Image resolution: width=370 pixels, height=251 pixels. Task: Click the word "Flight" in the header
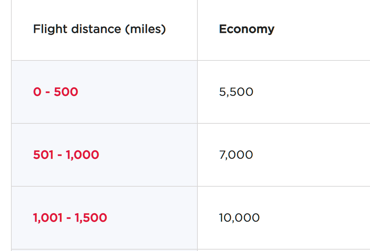(50, 29)
